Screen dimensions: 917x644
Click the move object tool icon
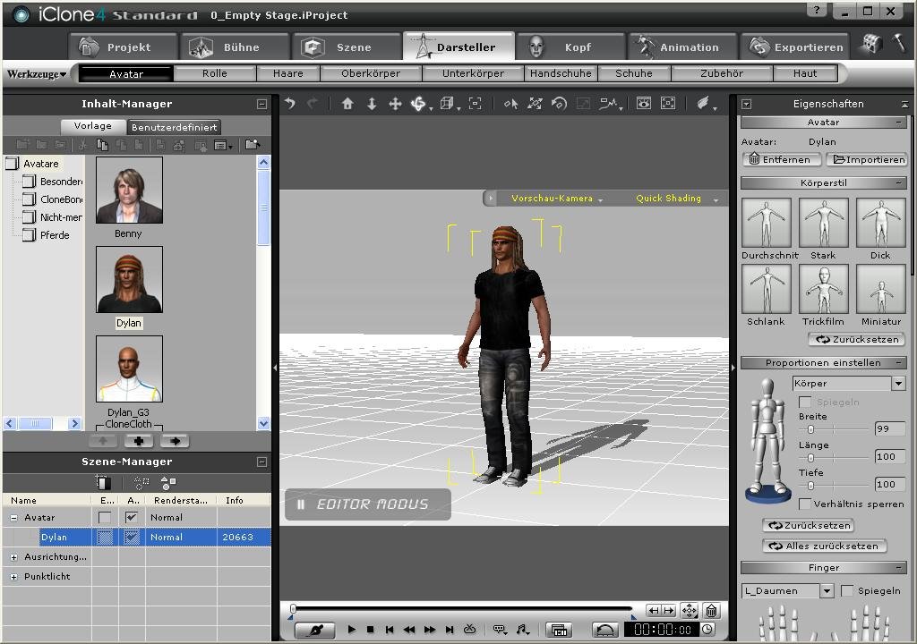click(395, 104)
